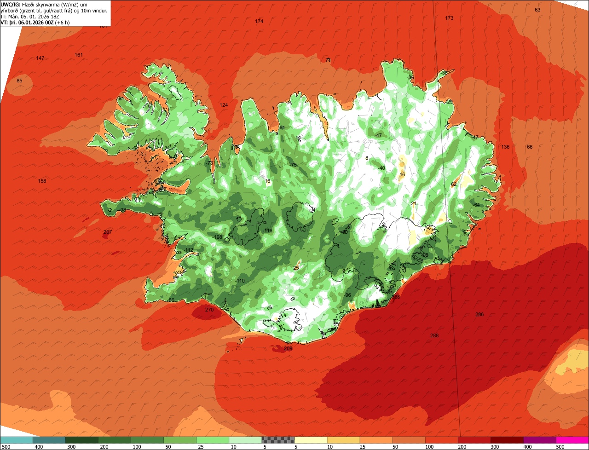Click the single-digit value '8' on the map

(x=367, y=158)
